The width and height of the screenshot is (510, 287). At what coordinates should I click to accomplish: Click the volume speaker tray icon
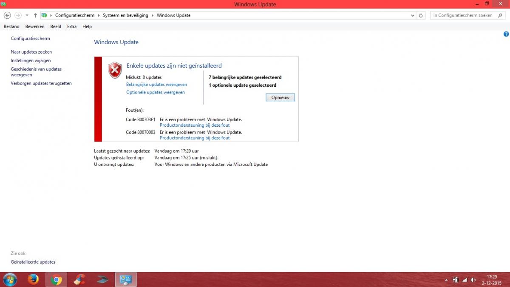pos(473,280)
